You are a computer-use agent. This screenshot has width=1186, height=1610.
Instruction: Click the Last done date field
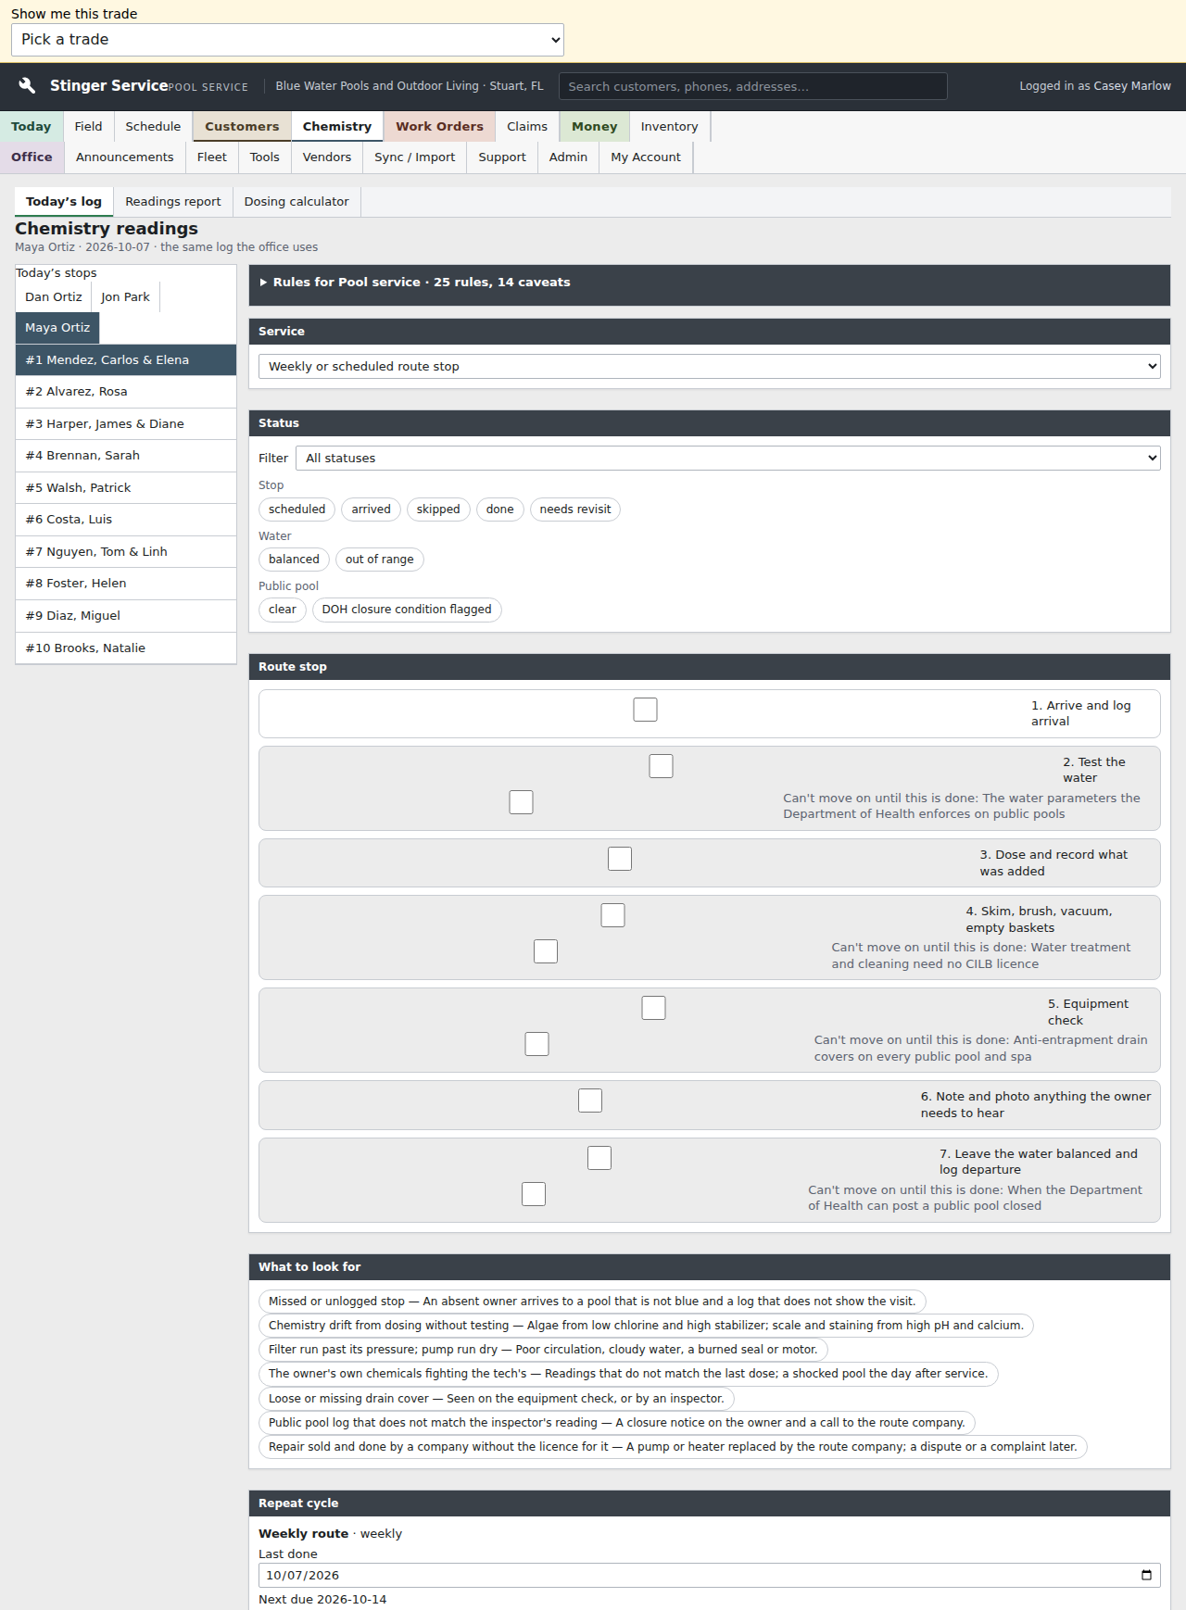pyautogui.click(x=710, y=1576)
